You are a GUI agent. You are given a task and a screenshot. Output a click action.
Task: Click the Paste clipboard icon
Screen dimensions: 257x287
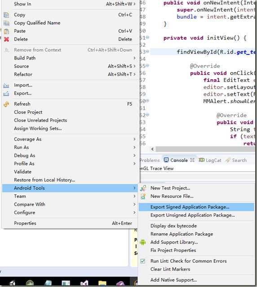click(x=6, y=31)
